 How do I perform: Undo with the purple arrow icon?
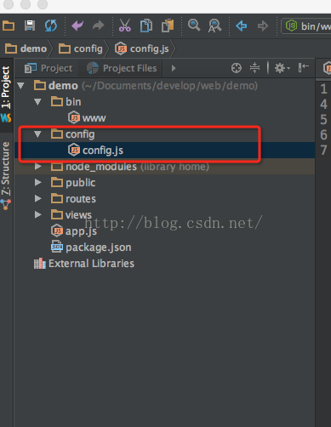click(x=77, y=26)
